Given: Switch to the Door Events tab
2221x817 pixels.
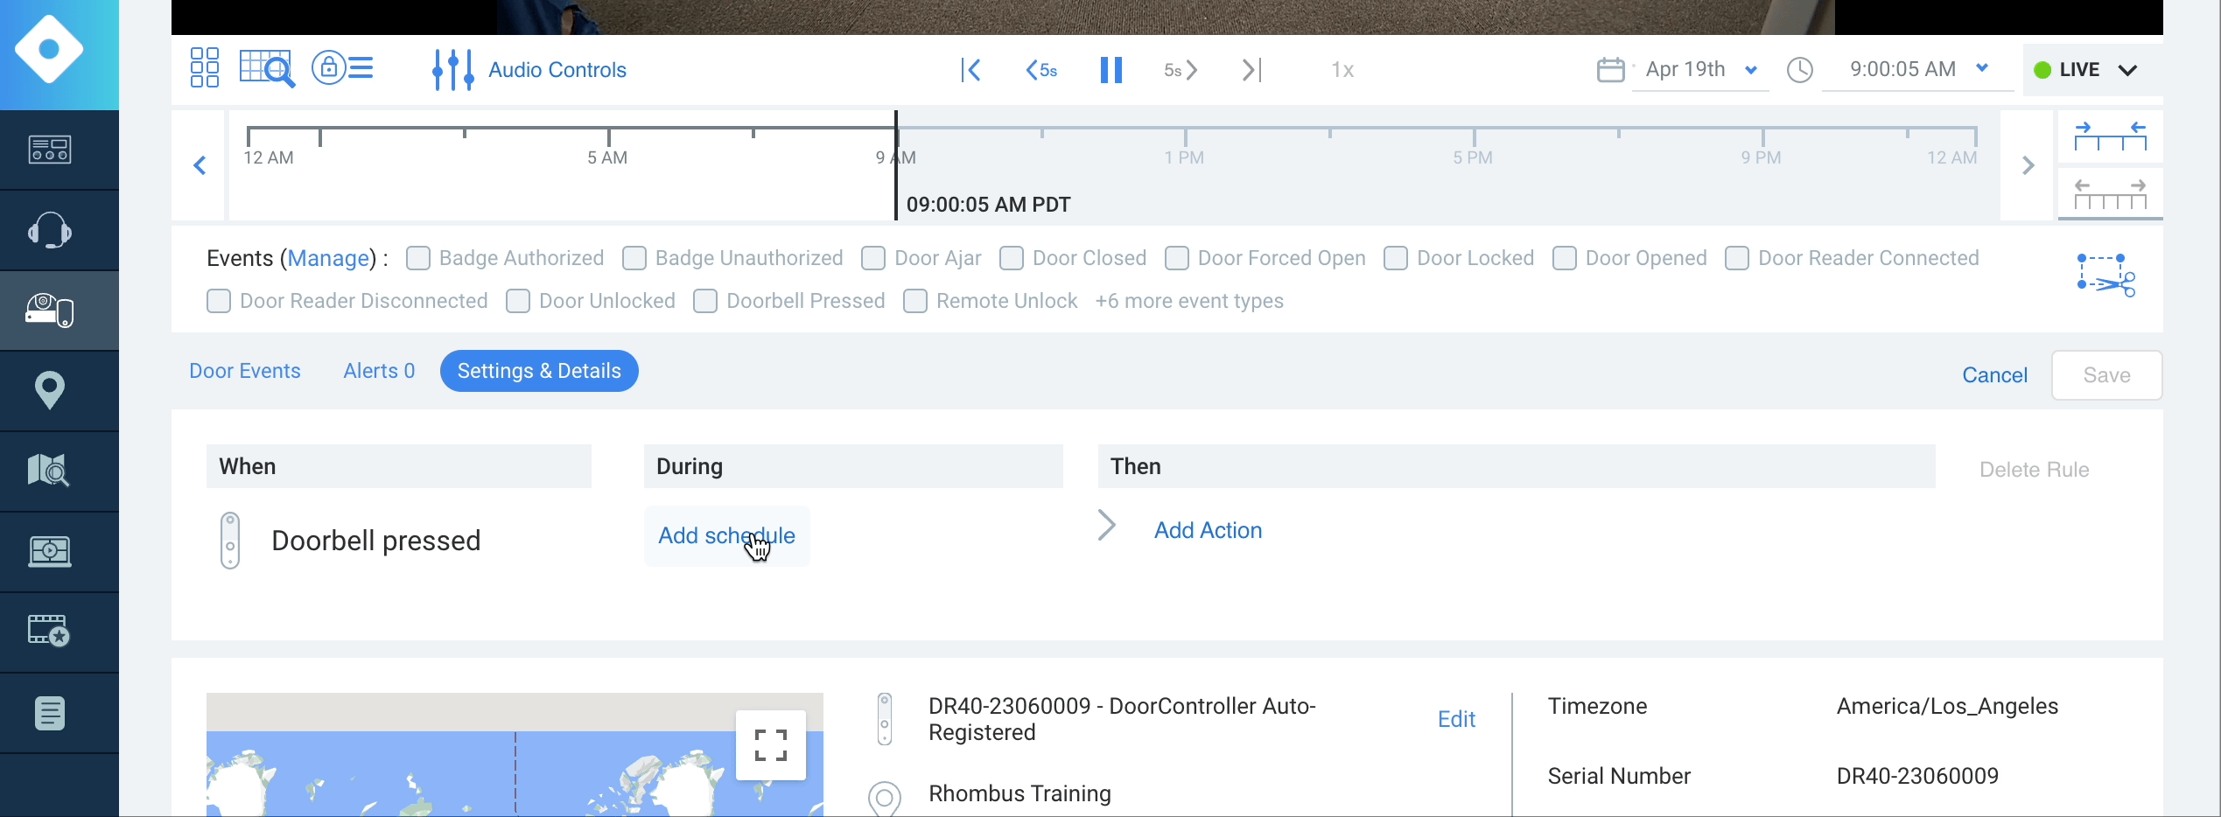Looking at the screenshot, I should [245, 370].
